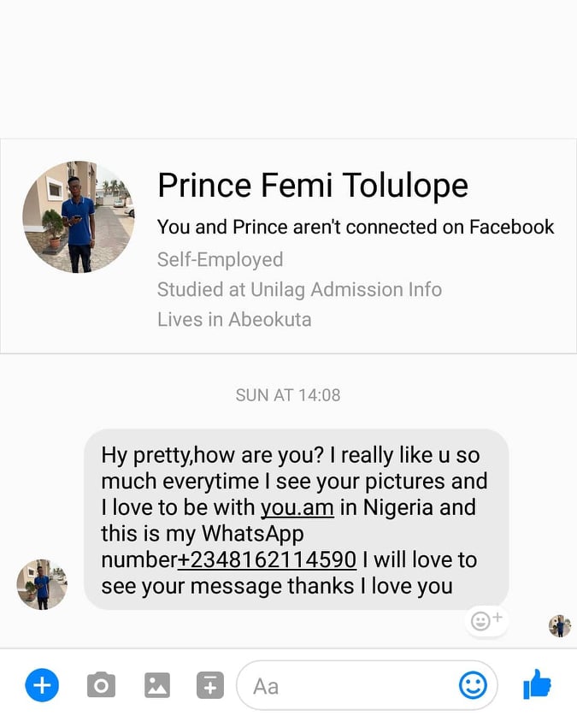This screenshot has width=577, height=722.
Task: Tap the GIF sticker add icon
Action: (210, 685)
